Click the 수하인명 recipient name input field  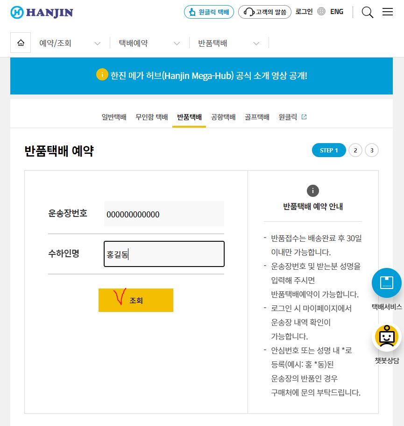(164, 254)
